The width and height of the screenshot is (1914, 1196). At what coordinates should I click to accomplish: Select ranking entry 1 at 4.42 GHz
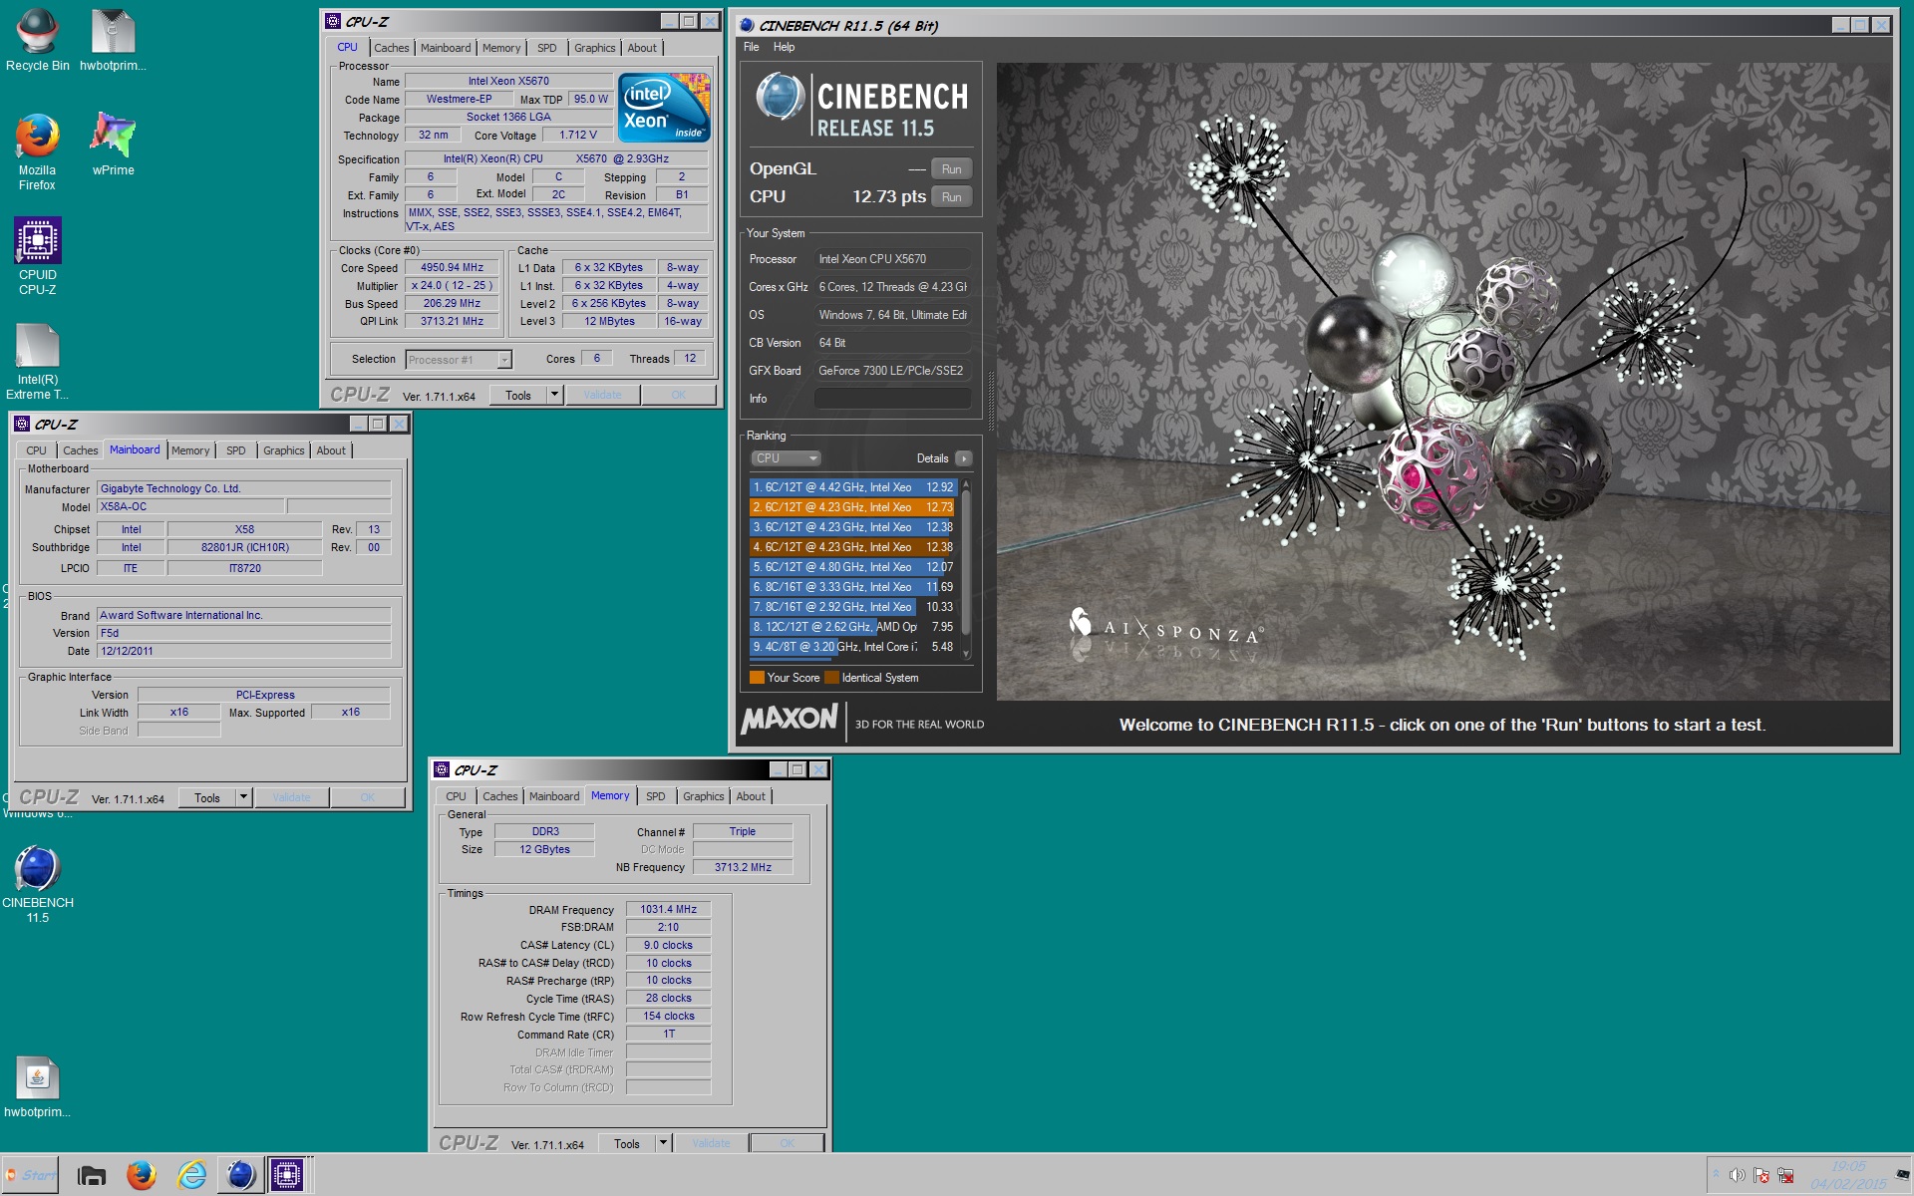point(852,487)
